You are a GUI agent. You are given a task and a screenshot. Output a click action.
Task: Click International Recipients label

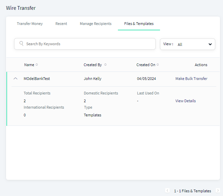click(44, 107)
